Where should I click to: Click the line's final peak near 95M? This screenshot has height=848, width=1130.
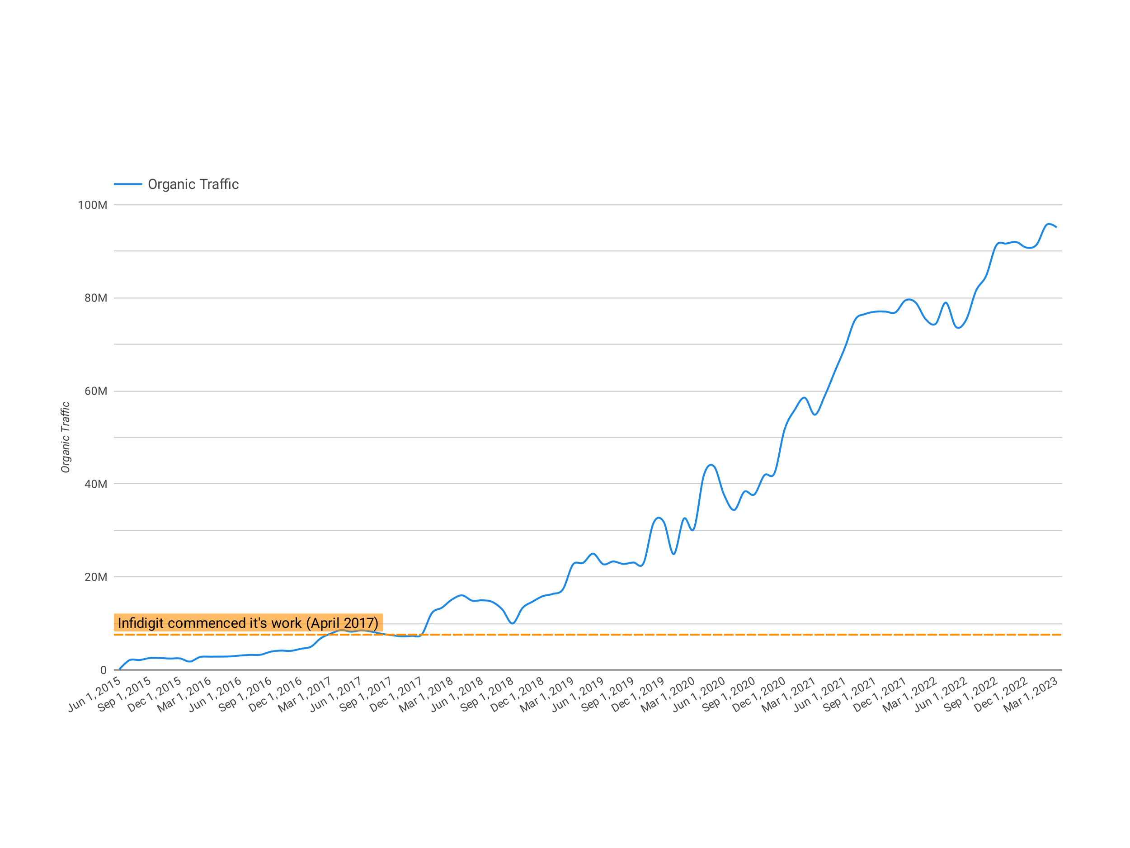(x=1048, y=224)
